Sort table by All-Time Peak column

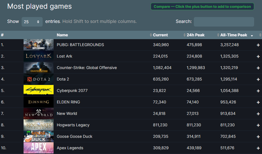(234, 35)
